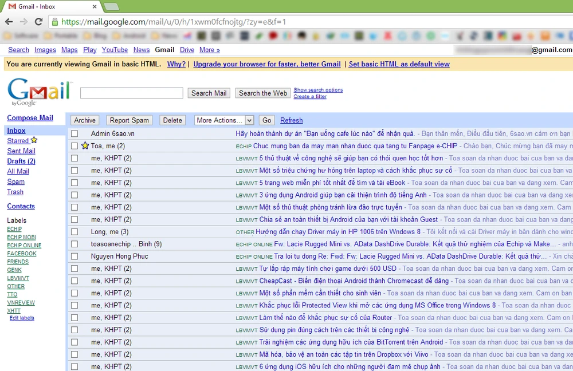The width and height of the screenshot is (573, 371).
Task: Select the "Long, me (3)" conversation checkbox
Action: (74, 231)
